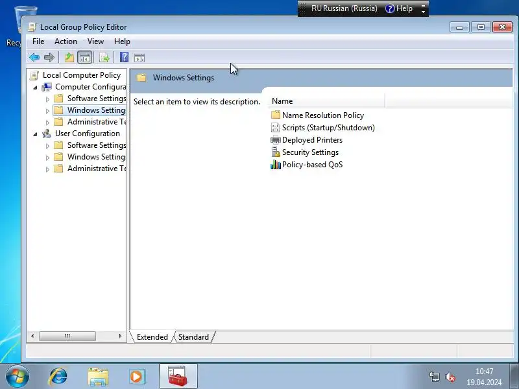Expand Windows Settings under User Configuration
The height and width of the screenshot is (389, 519).
pos(47,158)
